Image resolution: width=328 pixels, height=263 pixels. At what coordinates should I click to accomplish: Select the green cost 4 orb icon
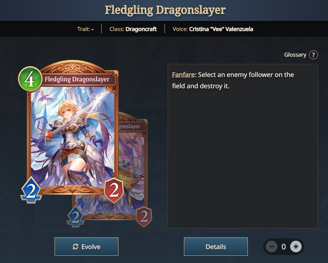pos(30,79)
